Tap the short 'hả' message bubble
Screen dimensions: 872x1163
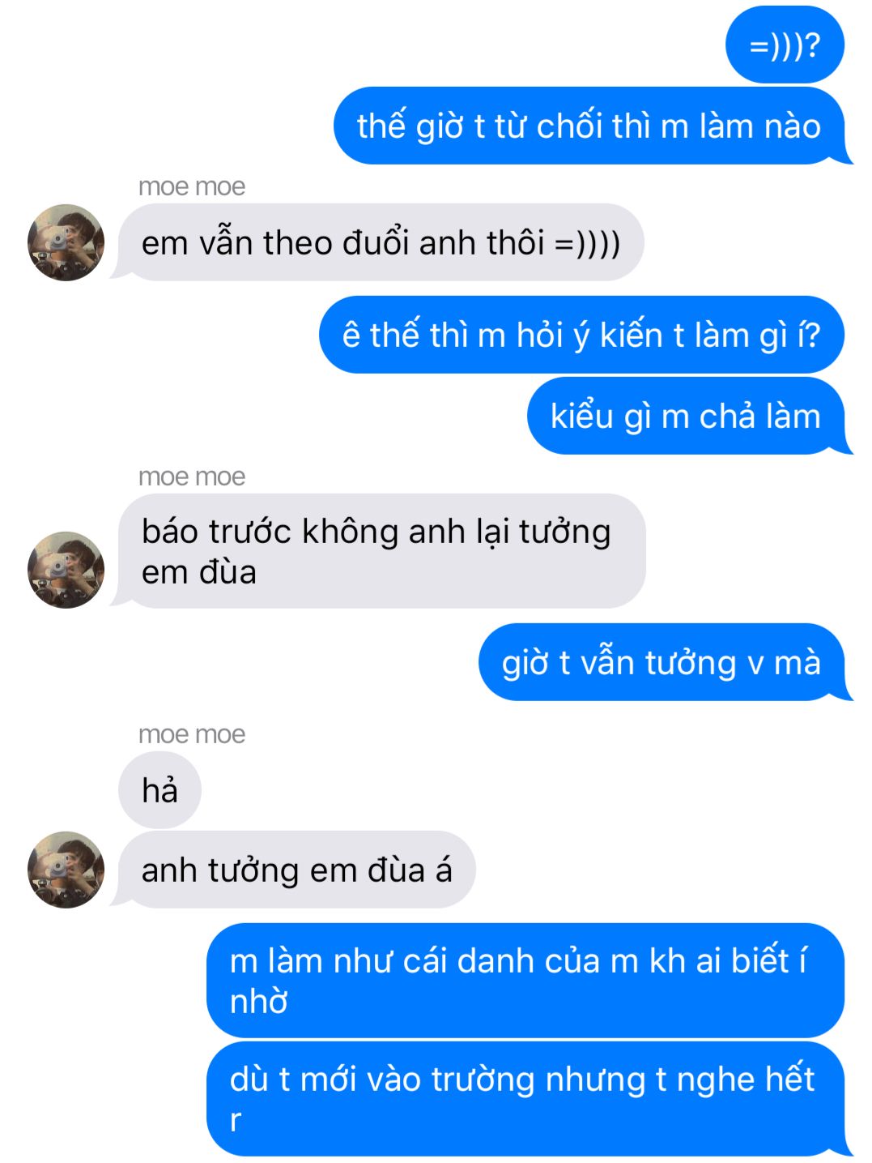pos(160,790)
